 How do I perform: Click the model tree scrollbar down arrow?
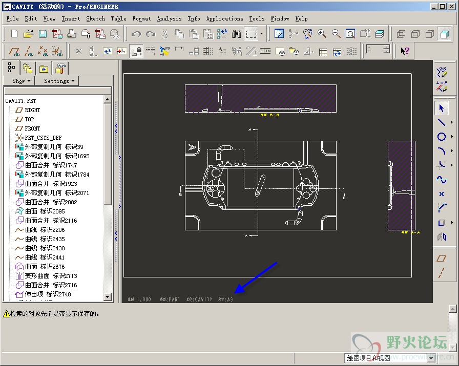tap(108, 296)
